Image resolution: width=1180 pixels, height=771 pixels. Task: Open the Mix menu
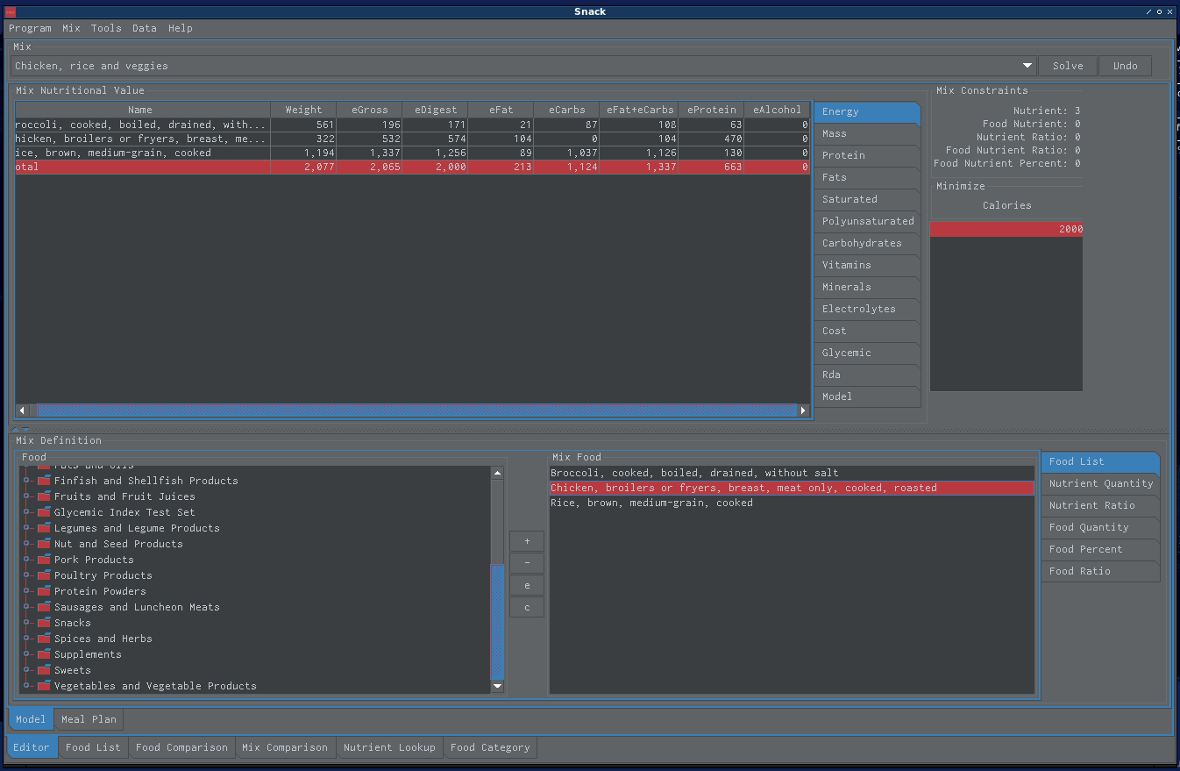point(71,28)
